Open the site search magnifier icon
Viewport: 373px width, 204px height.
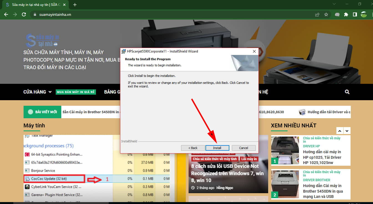click(347, 92)
